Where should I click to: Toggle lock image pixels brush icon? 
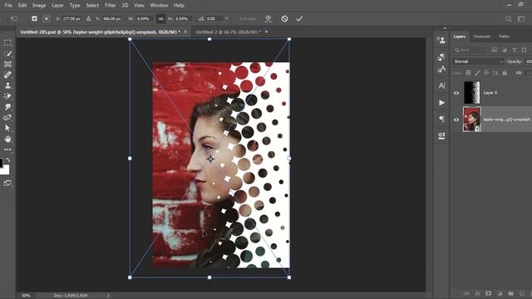click(x=477, y=73)
